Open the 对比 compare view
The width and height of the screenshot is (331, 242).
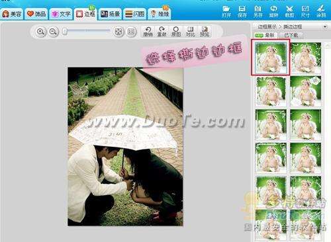(190, 32)
